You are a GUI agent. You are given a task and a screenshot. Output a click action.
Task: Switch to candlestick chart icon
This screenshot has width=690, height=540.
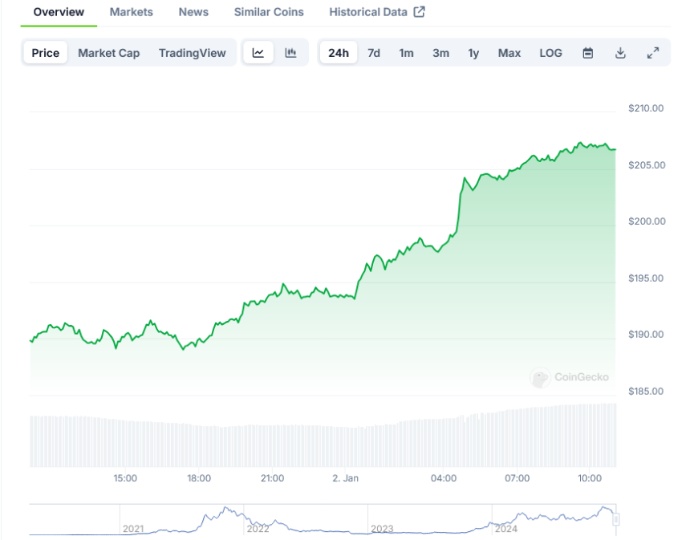[290, 53]
